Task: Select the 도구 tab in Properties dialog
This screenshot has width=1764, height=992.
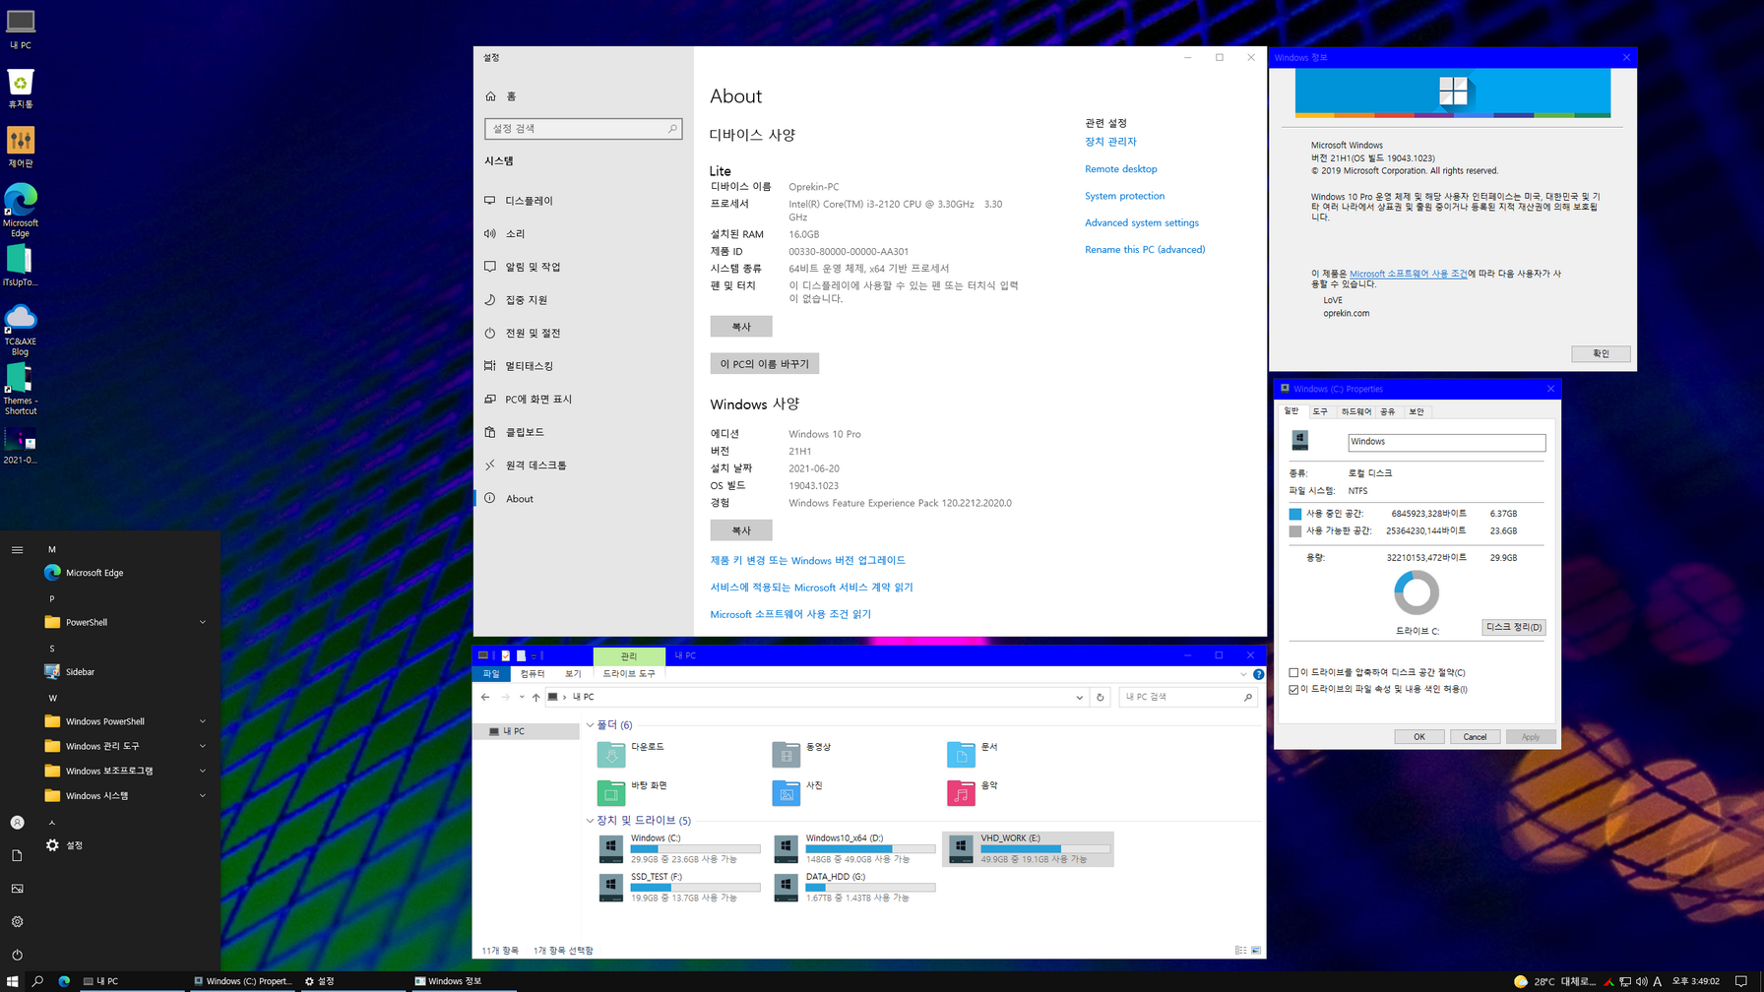Action: (1320, 411)
